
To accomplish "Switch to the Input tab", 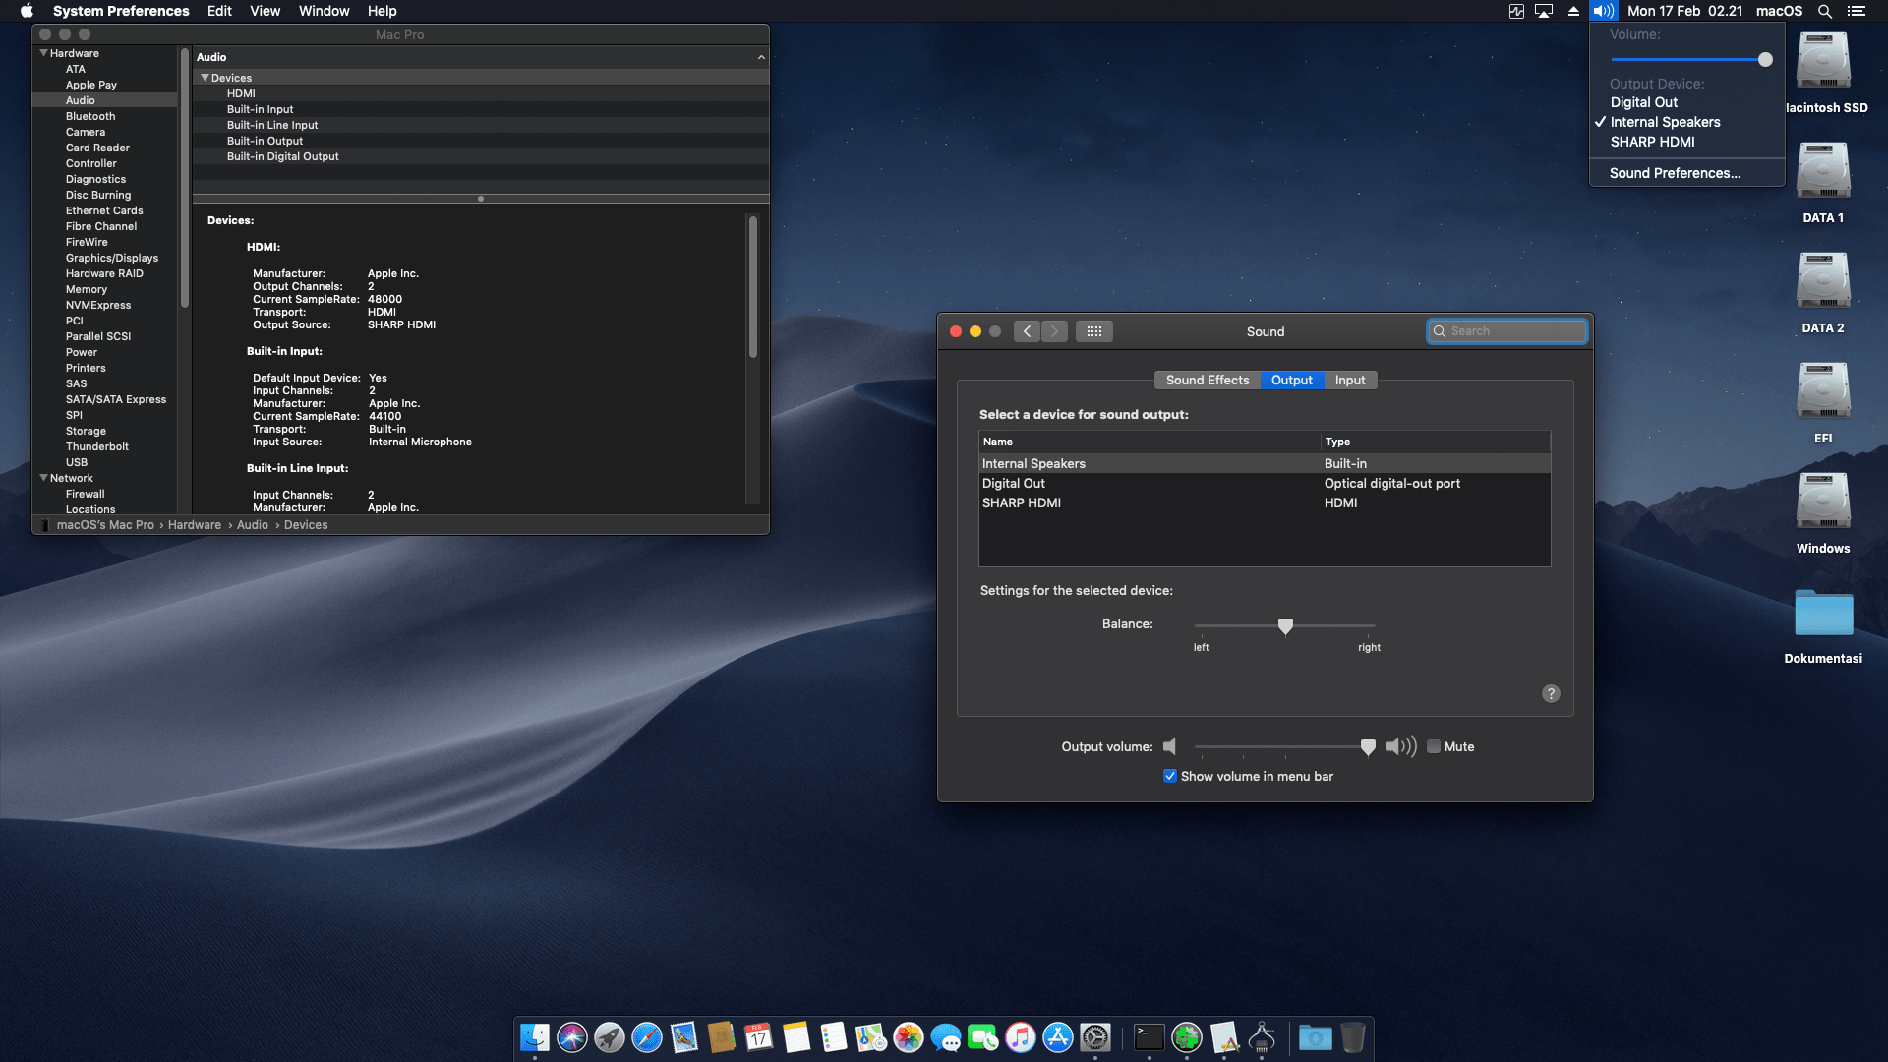I will pos(1350,381).
